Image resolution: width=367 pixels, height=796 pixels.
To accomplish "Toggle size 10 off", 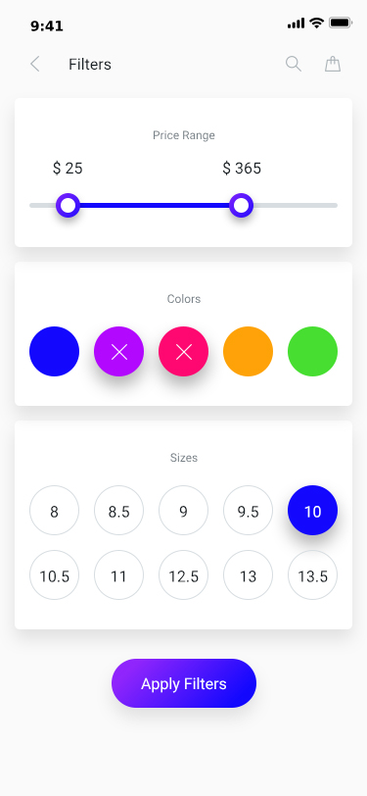I will (x=313, y=510).
